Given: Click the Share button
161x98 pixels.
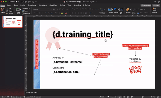Looking at the screenshot, I should click(x=156, y=5).
